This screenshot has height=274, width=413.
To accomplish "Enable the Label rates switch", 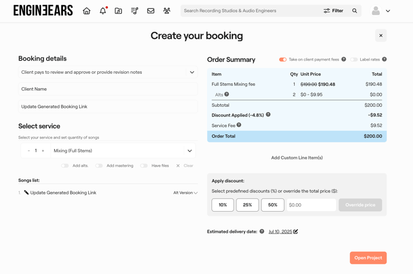I will [x=354, y=59].
